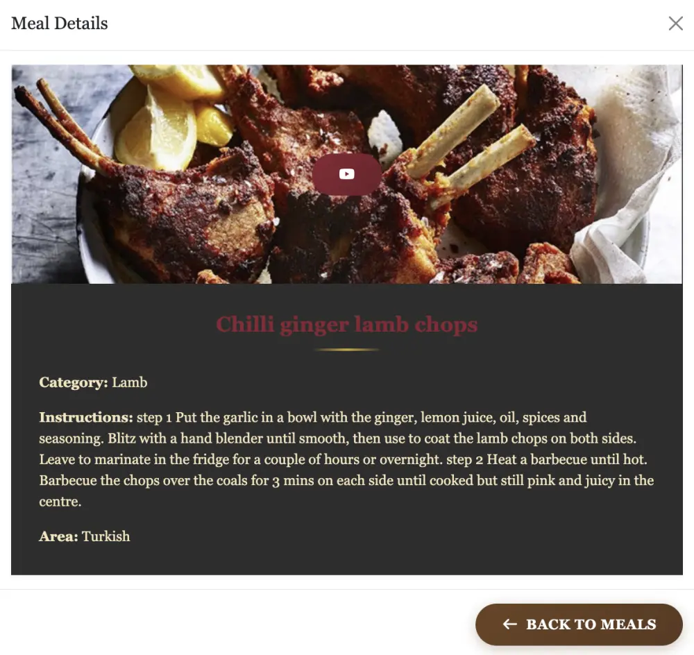Viewport: 694px width, 655px height.
Task: Click the Area label
Action: coord(58,536)
